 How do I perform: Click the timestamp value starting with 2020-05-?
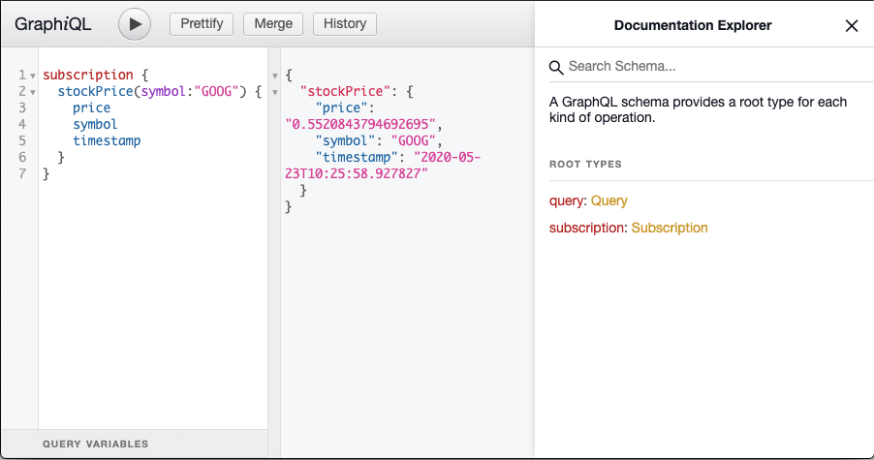pos(383,166)
